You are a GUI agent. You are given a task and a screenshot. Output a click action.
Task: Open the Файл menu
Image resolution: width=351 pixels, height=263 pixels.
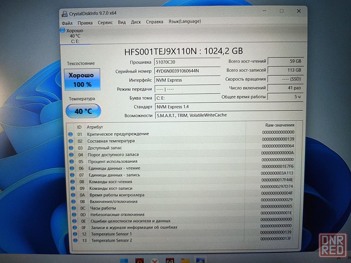67,23
